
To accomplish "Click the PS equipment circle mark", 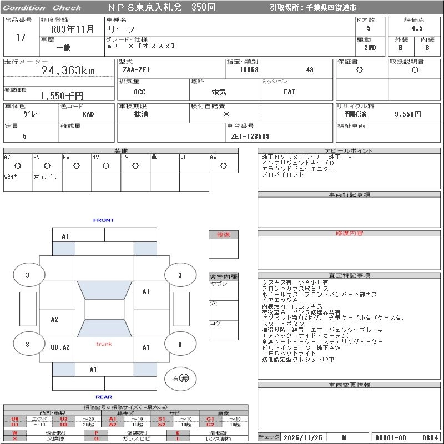I will tap(47, 165).
